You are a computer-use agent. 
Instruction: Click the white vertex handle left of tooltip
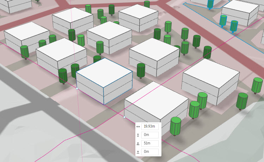[124, 117]
